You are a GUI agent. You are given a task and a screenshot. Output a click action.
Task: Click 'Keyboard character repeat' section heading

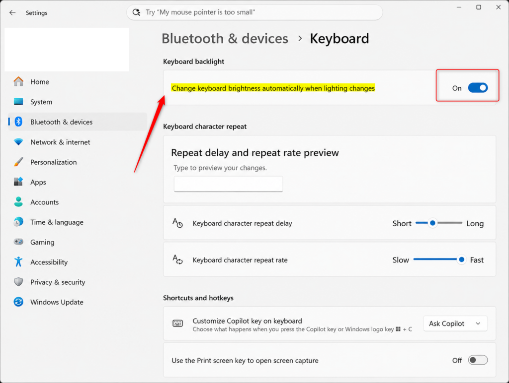204,127
